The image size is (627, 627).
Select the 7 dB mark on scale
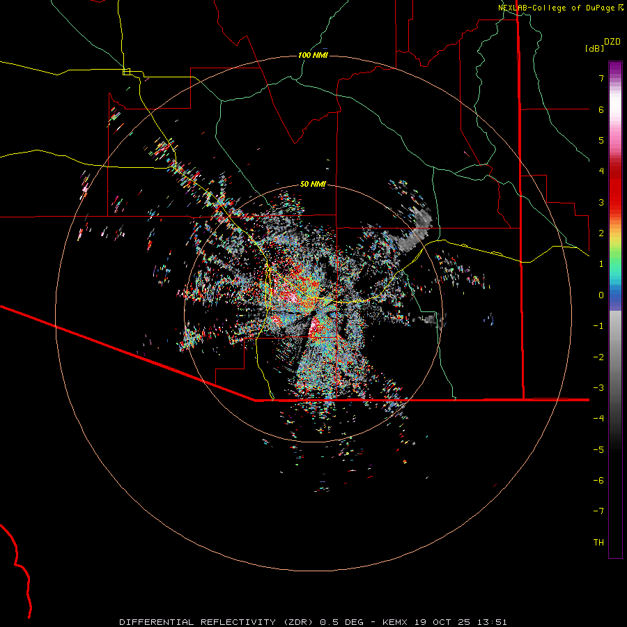[x=601, y=78]
